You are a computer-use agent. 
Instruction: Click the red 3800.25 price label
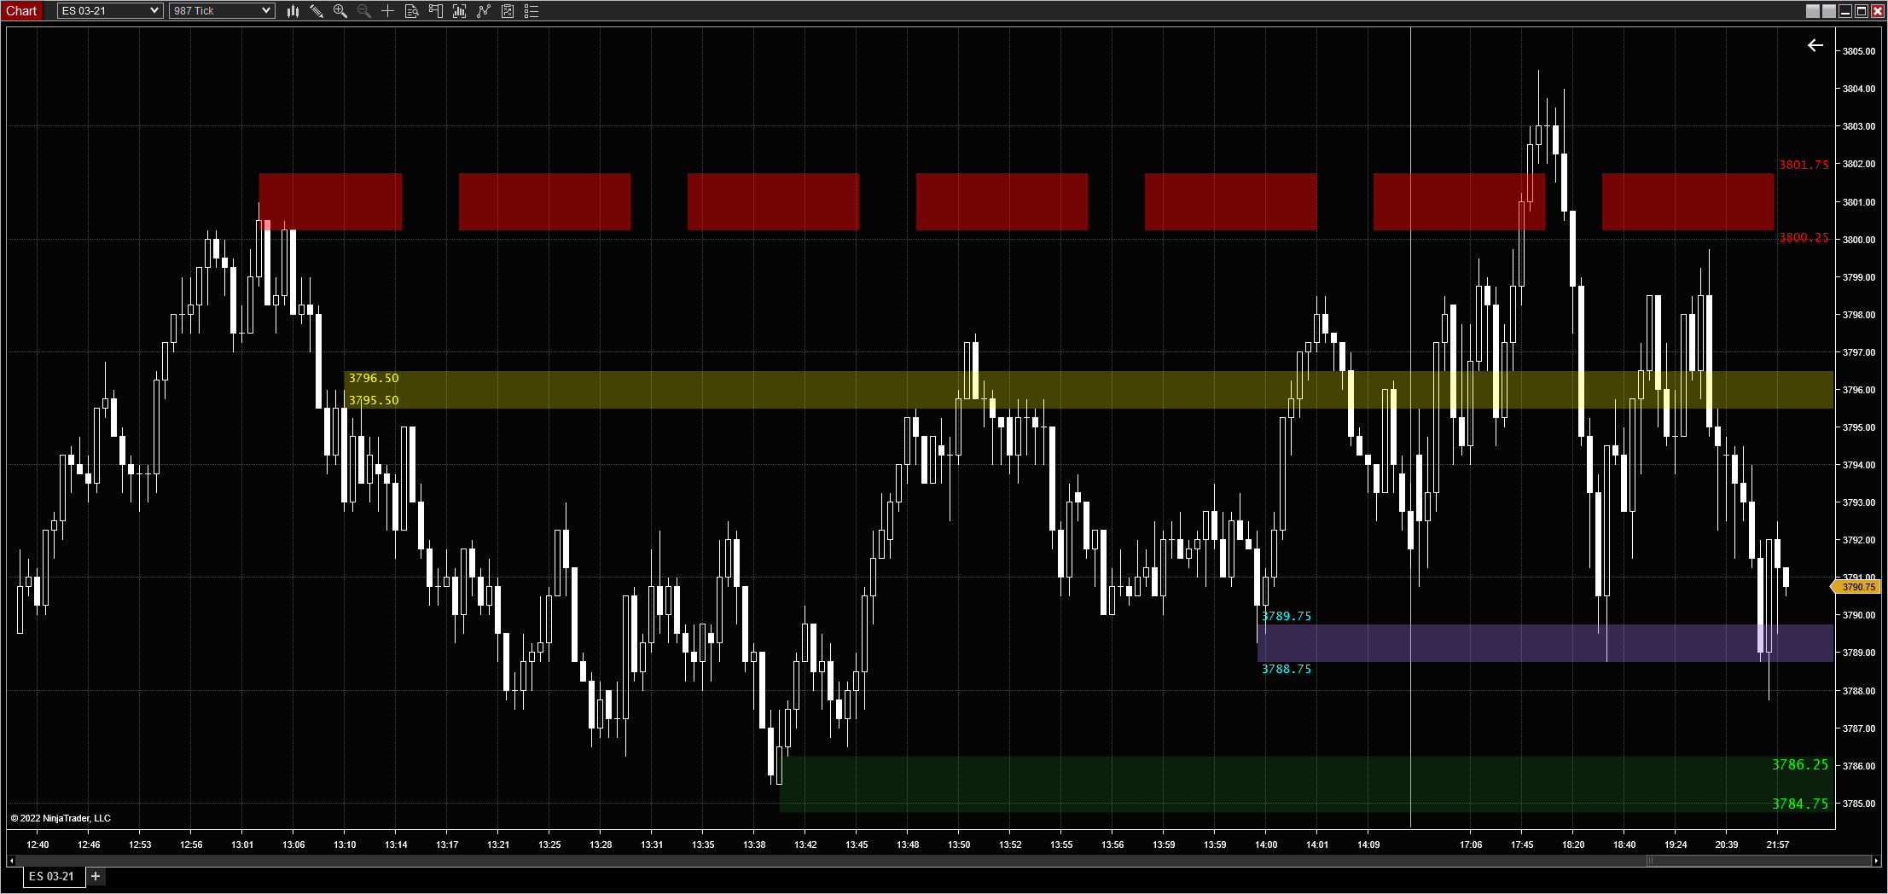point(1804,238)
